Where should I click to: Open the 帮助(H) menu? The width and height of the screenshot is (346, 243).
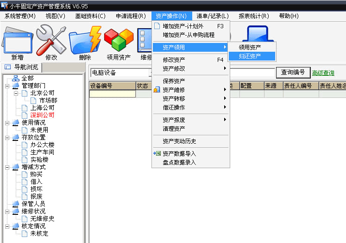289,16
